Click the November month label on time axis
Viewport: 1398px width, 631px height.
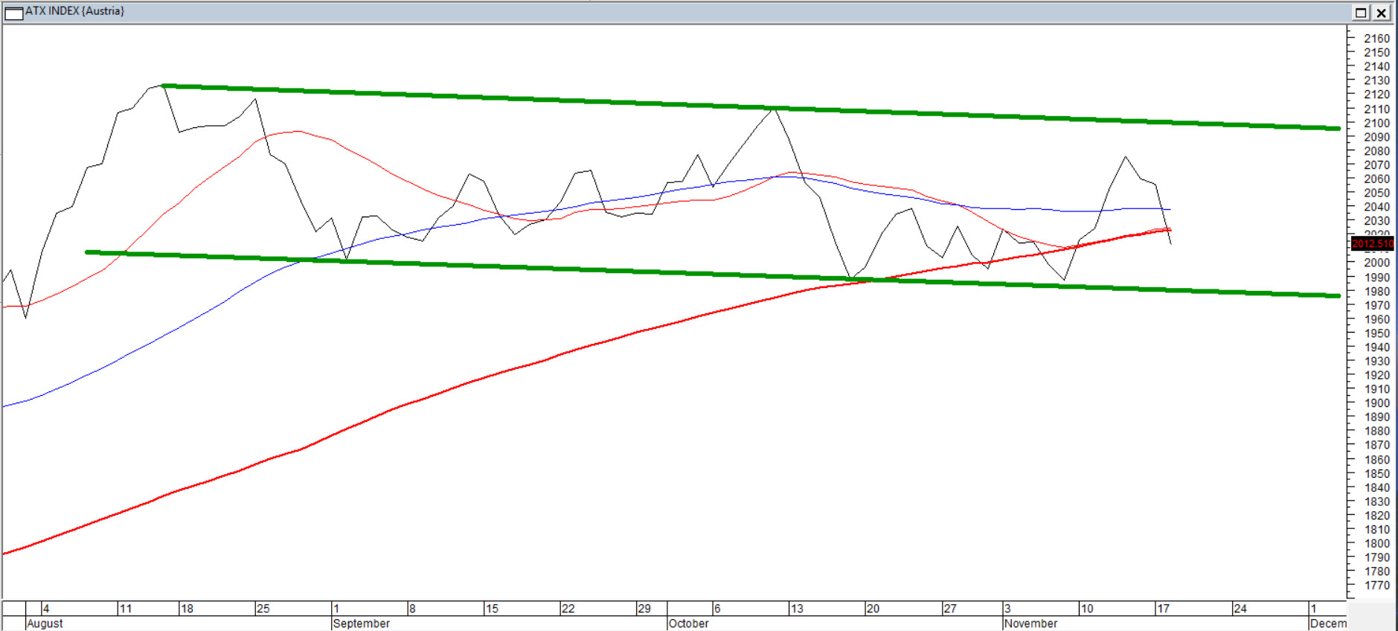(x=1030, y=624)
